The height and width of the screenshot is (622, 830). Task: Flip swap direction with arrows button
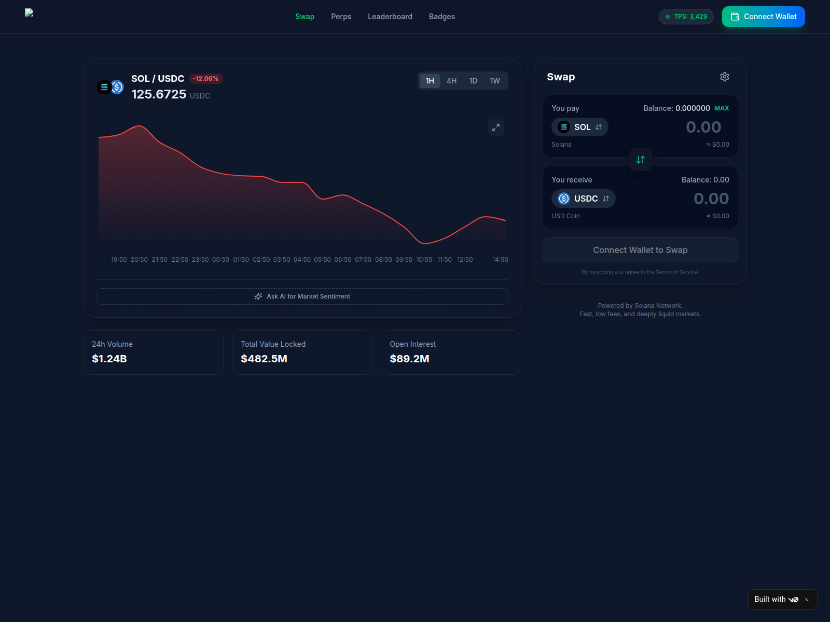tap(641, 160)
